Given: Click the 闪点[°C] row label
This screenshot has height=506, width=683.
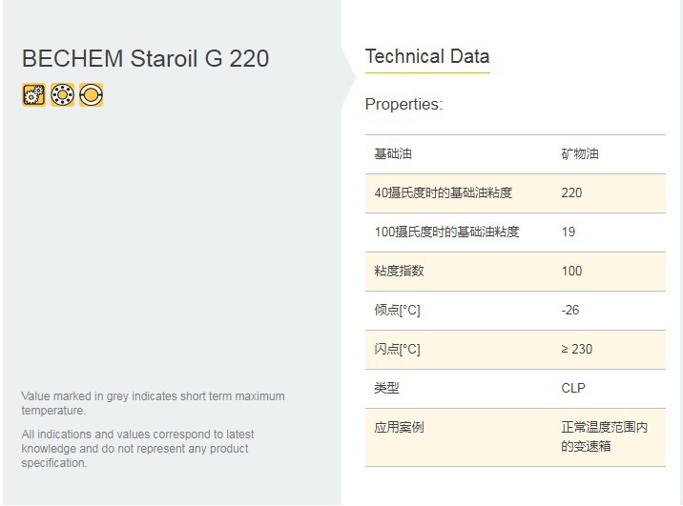Looking at the screenshot, I should [x=397, y=349].
